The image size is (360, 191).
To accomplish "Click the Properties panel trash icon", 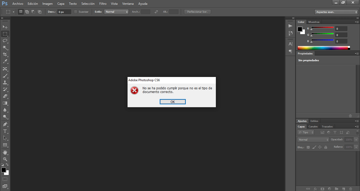I will [350, 116].
